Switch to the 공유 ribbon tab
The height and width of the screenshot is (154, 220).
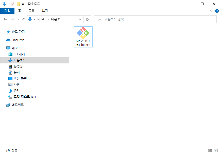click(31, 11)
